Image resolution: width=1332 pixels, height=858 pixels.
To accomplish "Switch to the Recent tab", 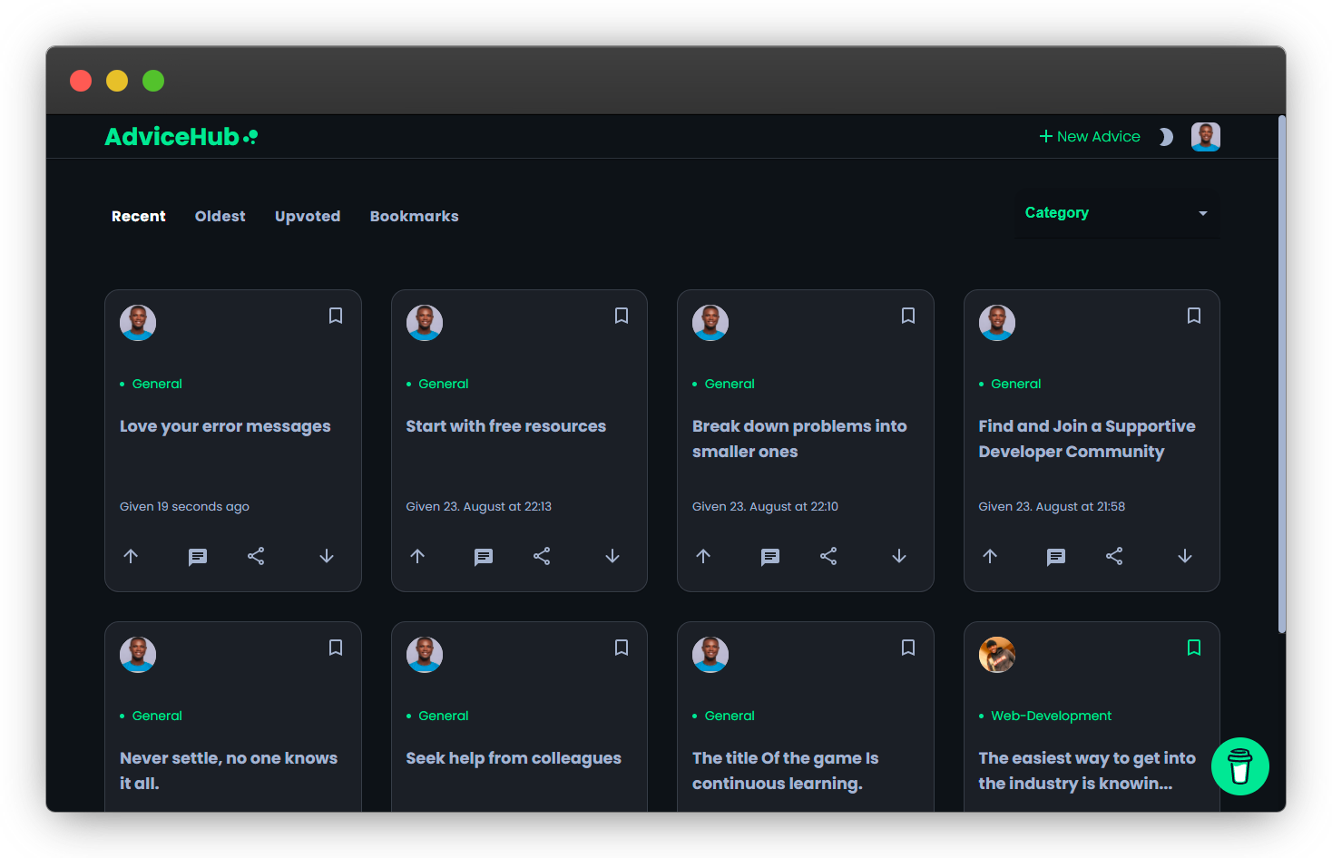I will pos(139,216).
